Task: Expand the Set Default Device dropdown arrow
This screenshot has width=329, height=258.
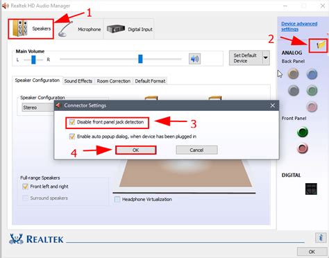Action: point(266,58)
